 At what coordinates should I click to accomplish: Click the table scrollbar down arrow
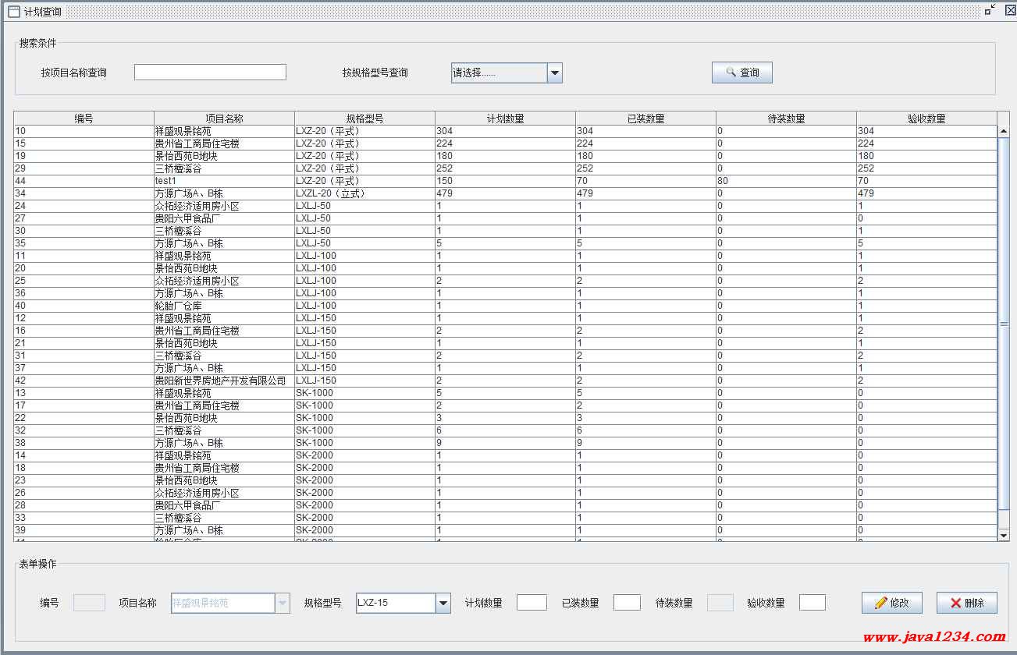click(1004, 535)
